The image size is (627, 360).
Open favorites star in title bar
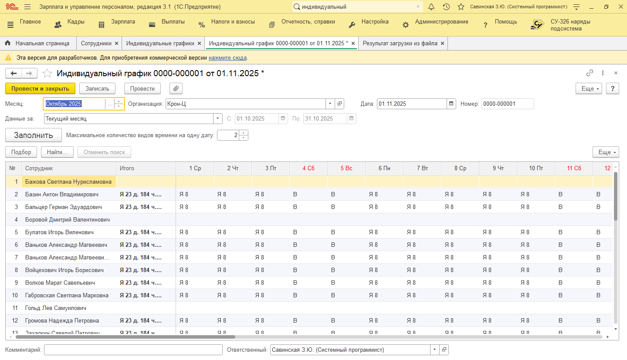461,7
